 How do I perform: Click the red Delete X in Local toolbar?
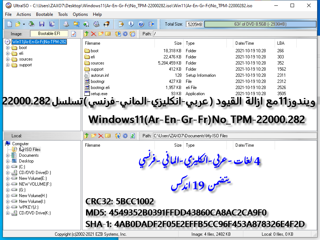(x=101, y=136)
